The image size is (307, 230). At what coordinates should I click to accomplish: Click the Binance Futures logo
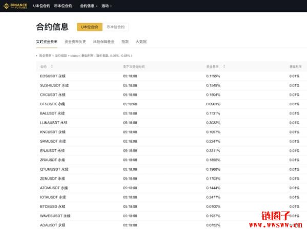coord(15,6)
